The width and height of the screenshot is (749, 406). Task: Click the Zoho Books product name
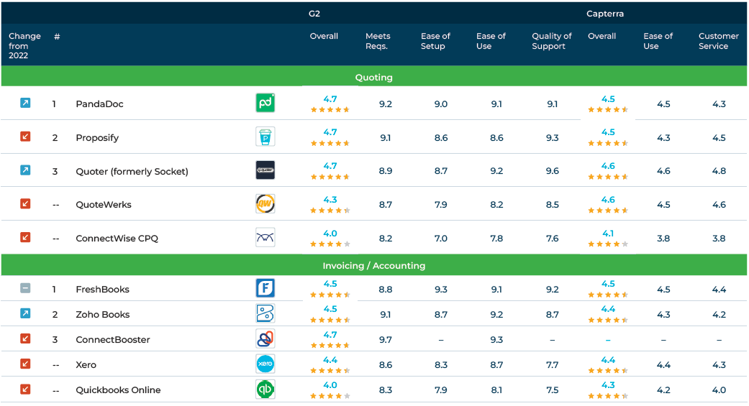click(103, 315)
